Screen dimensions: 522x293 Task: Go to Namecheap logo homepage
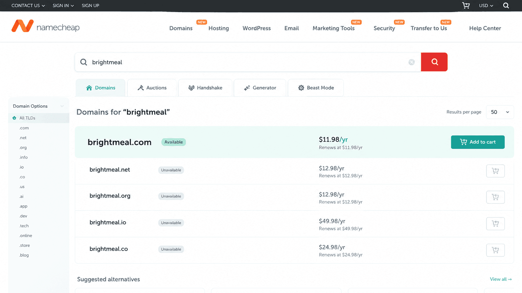[x=46, y=26]
